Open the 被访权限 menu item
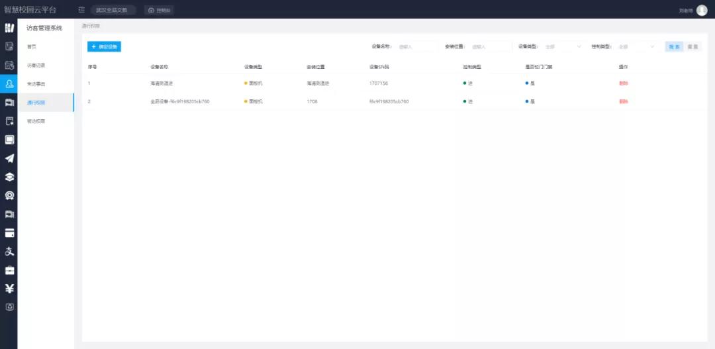Viewport: 715px width, 349px height. click(36, 121)
